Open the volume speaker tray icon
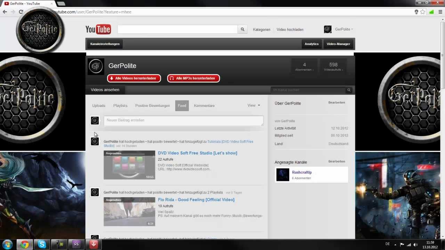The width and height of the screenshot is (445, 250). click(x=415, y=245)
